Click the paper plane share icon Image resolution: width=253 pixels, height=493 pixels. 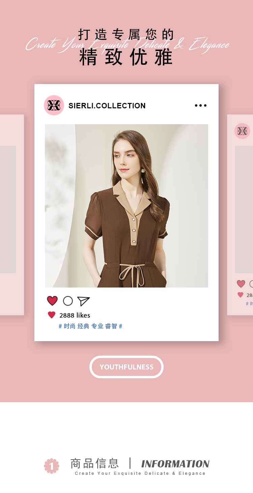(x=83, y=301)
